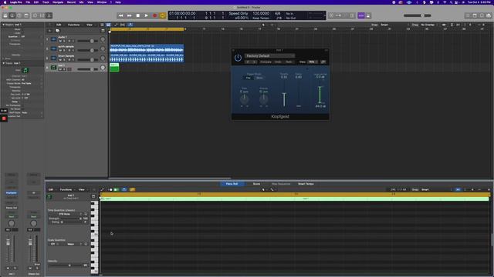Screen dimensions: 494x277
Task: Switch to the Step Sequencer tab
Action: pos(281,184)
